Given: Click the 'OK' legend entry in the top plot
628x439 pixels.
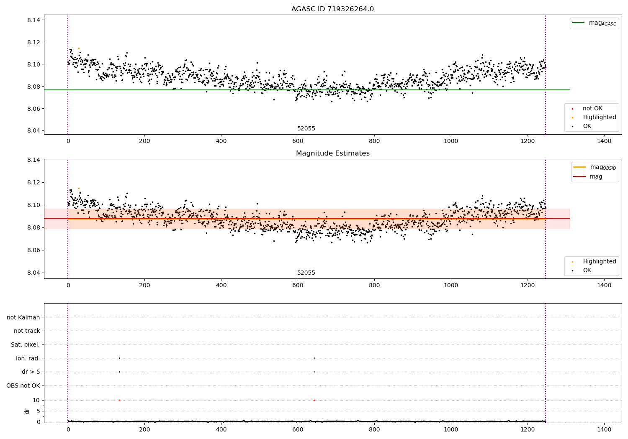Looking at the screenshot, I should pyautogui.click(x=582, y=126).
